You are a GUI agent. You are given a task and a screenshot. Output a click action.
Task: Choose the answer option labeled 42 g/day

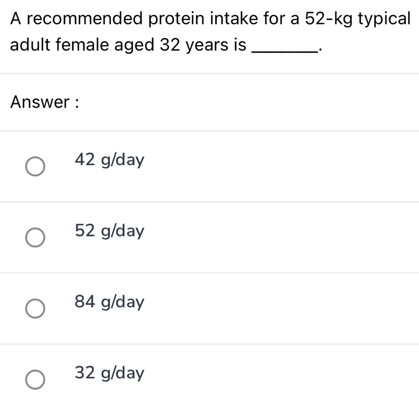point(109,160)
